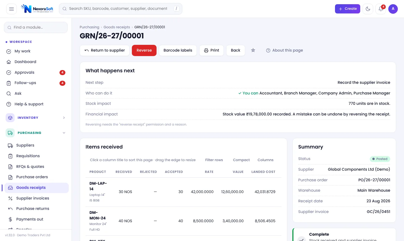Open Barcode labels
The width and height of the screenshot is (404, 241).
pos(178,50)
